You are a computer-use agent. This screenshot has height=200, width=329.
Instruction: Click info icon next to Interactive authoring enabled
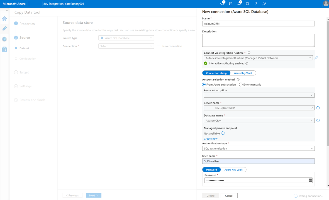[x=247, y=63]
